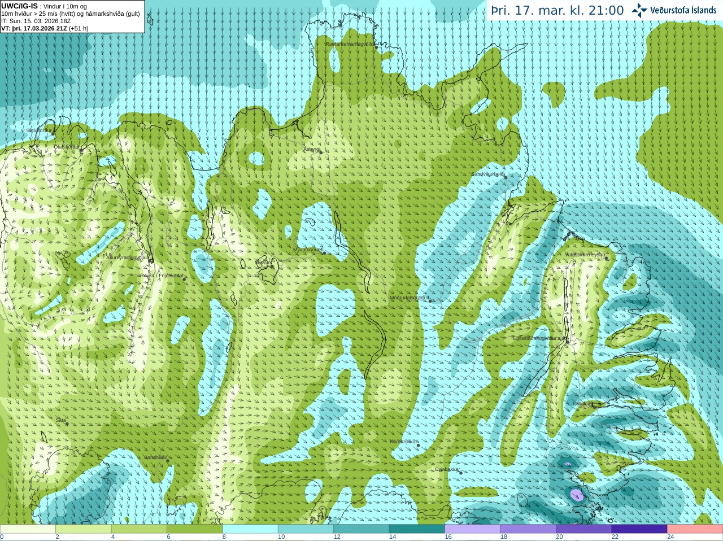The image size is (723, 541).
Task: Select the Egilsstaðaflugvöllur station label
Action: (x=540, y=338)
